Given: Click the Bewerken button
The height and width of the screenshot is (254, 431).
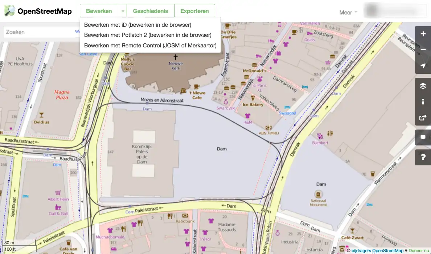Looking at the screenshot, I should coord(99,11).
